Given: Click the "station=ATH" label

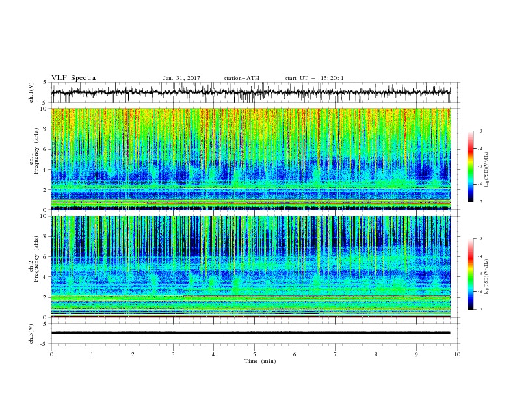Looking at the screenshot, I should tap(241, 78).
